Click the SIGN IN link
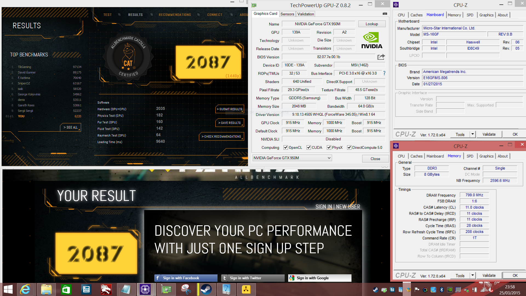The height and width of the screenshot is (296, 526). point(324,207)
